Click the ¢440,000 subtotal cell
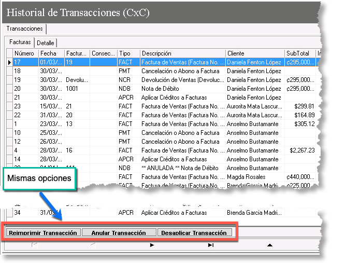This screenshot has height=263, width=345. coord(300,177)
